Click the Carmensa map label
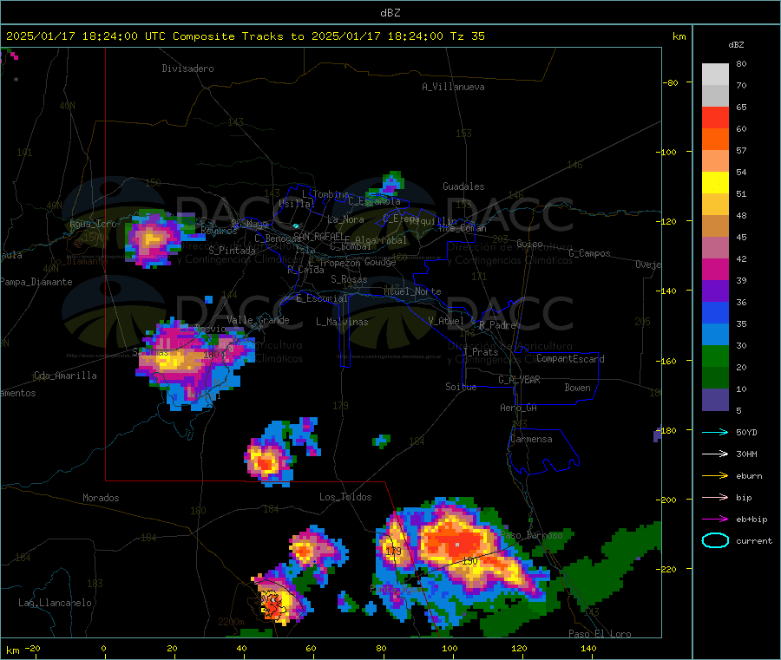Image resolution: width=781 pixels, height=660 pixels. coord(531,439)
